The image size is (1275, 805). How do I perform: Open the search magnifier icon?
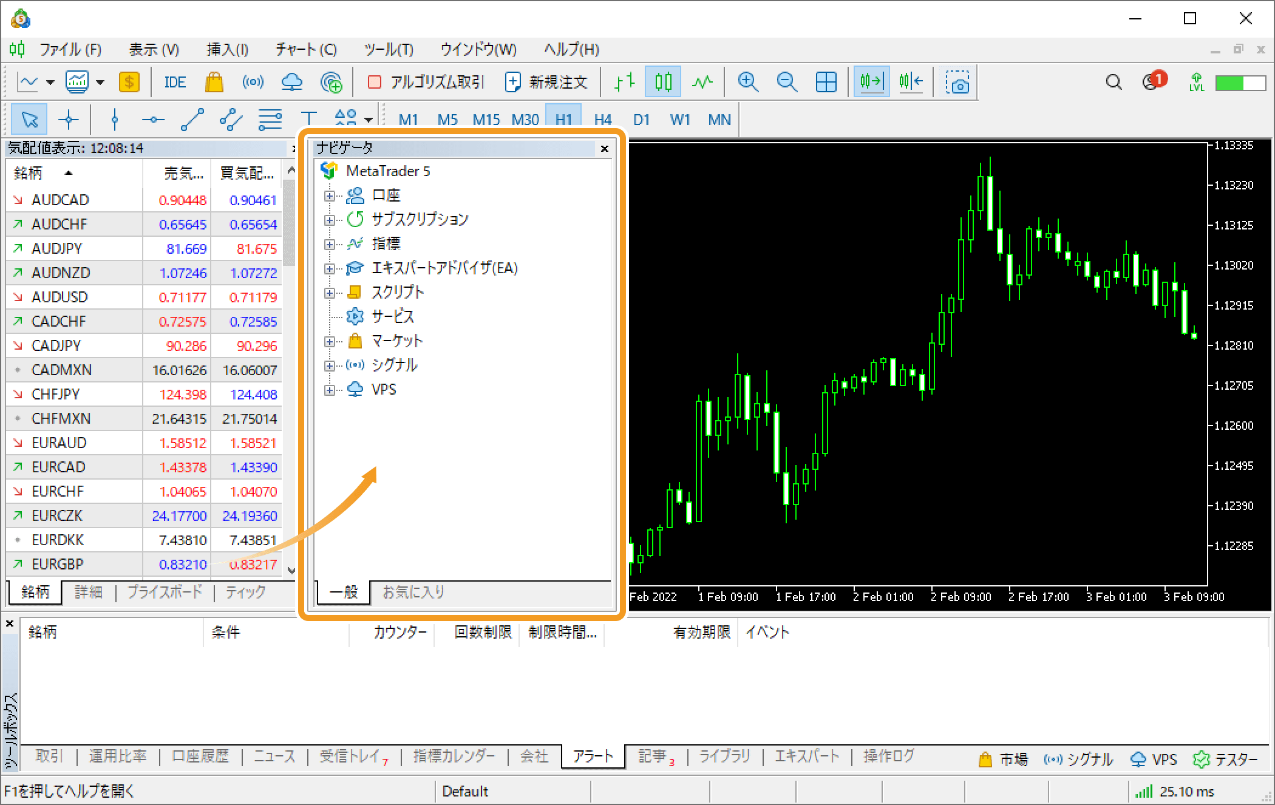click(x=1113, y=82)
